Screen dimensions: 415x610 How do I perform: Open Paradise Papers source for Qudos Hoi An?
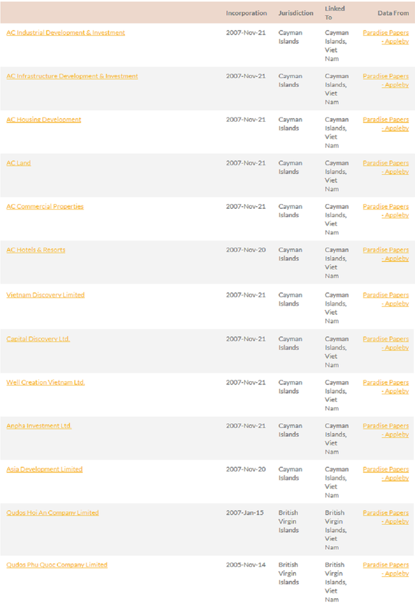point(386,517)
